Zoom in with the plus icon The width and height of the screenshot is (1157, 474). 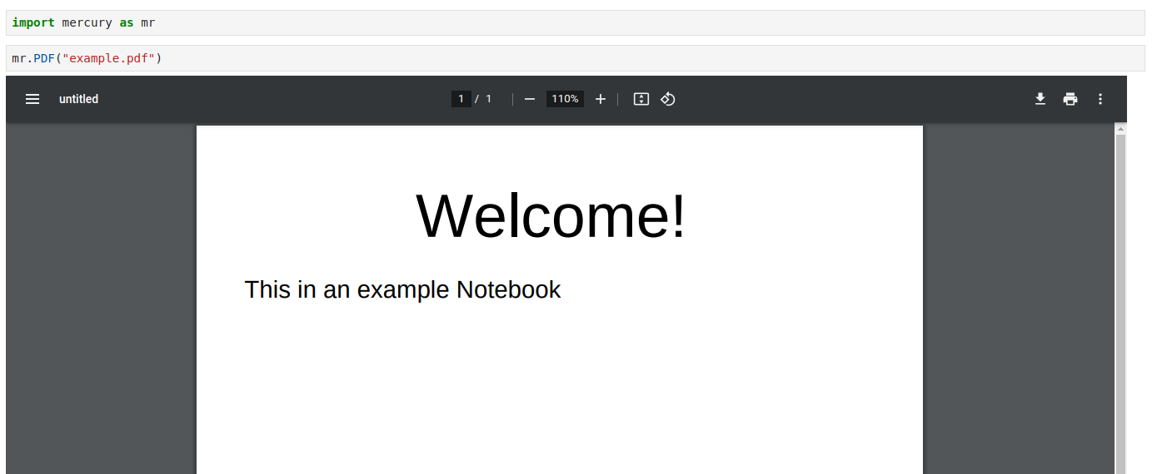(601, 99)
